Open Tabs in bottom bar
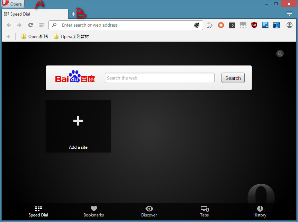This screenshot has height=222, width=298. point(205,212)
